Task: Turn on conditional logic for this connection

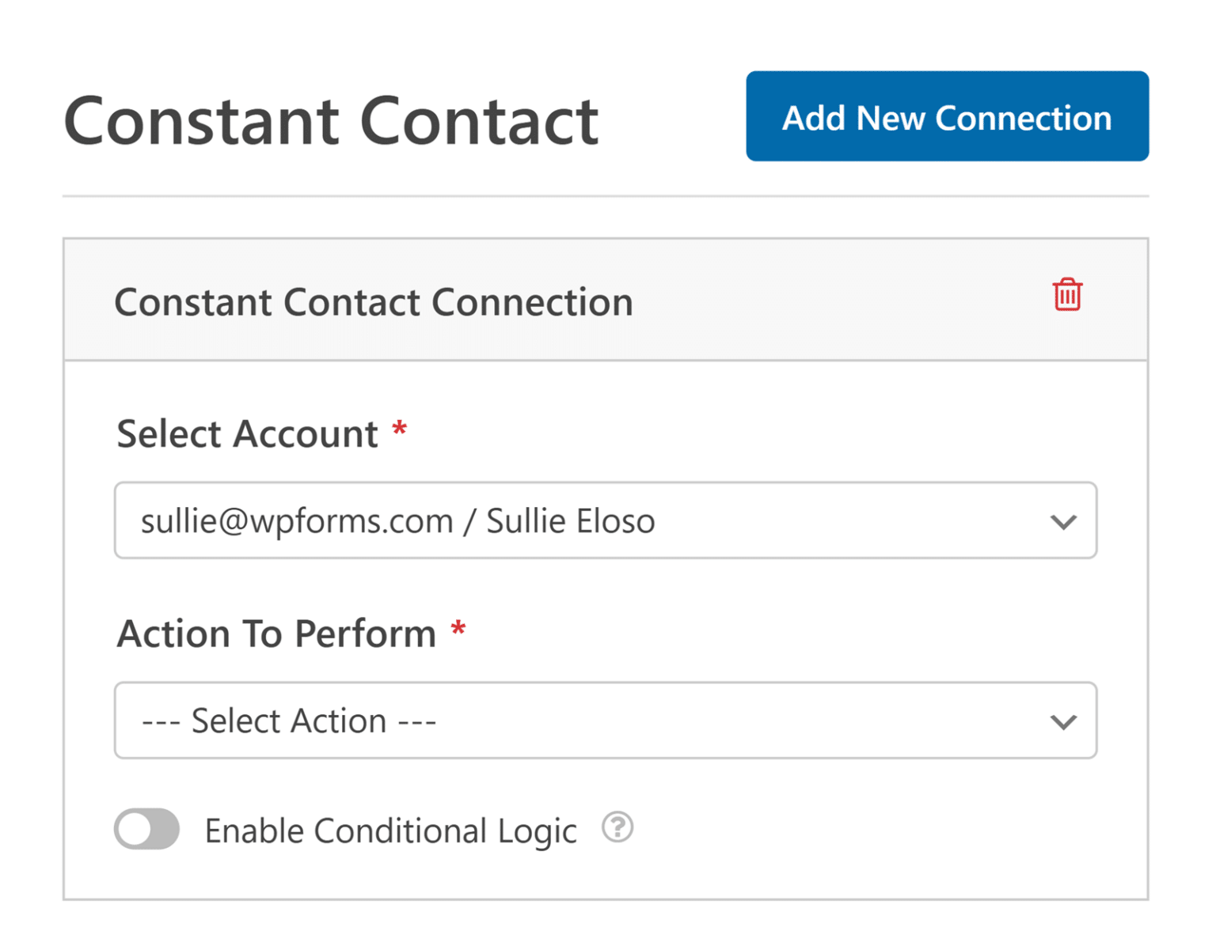Action: [x=146, y=829]
